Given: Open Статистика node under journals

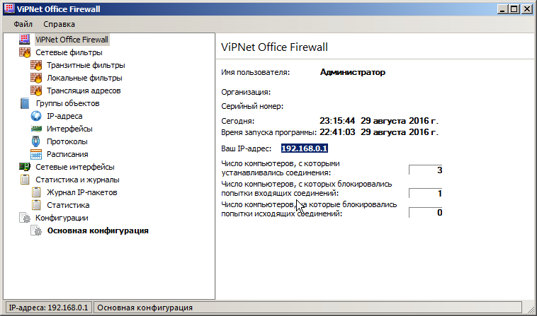Looking at the screenshot, I should tap(68, 205).
